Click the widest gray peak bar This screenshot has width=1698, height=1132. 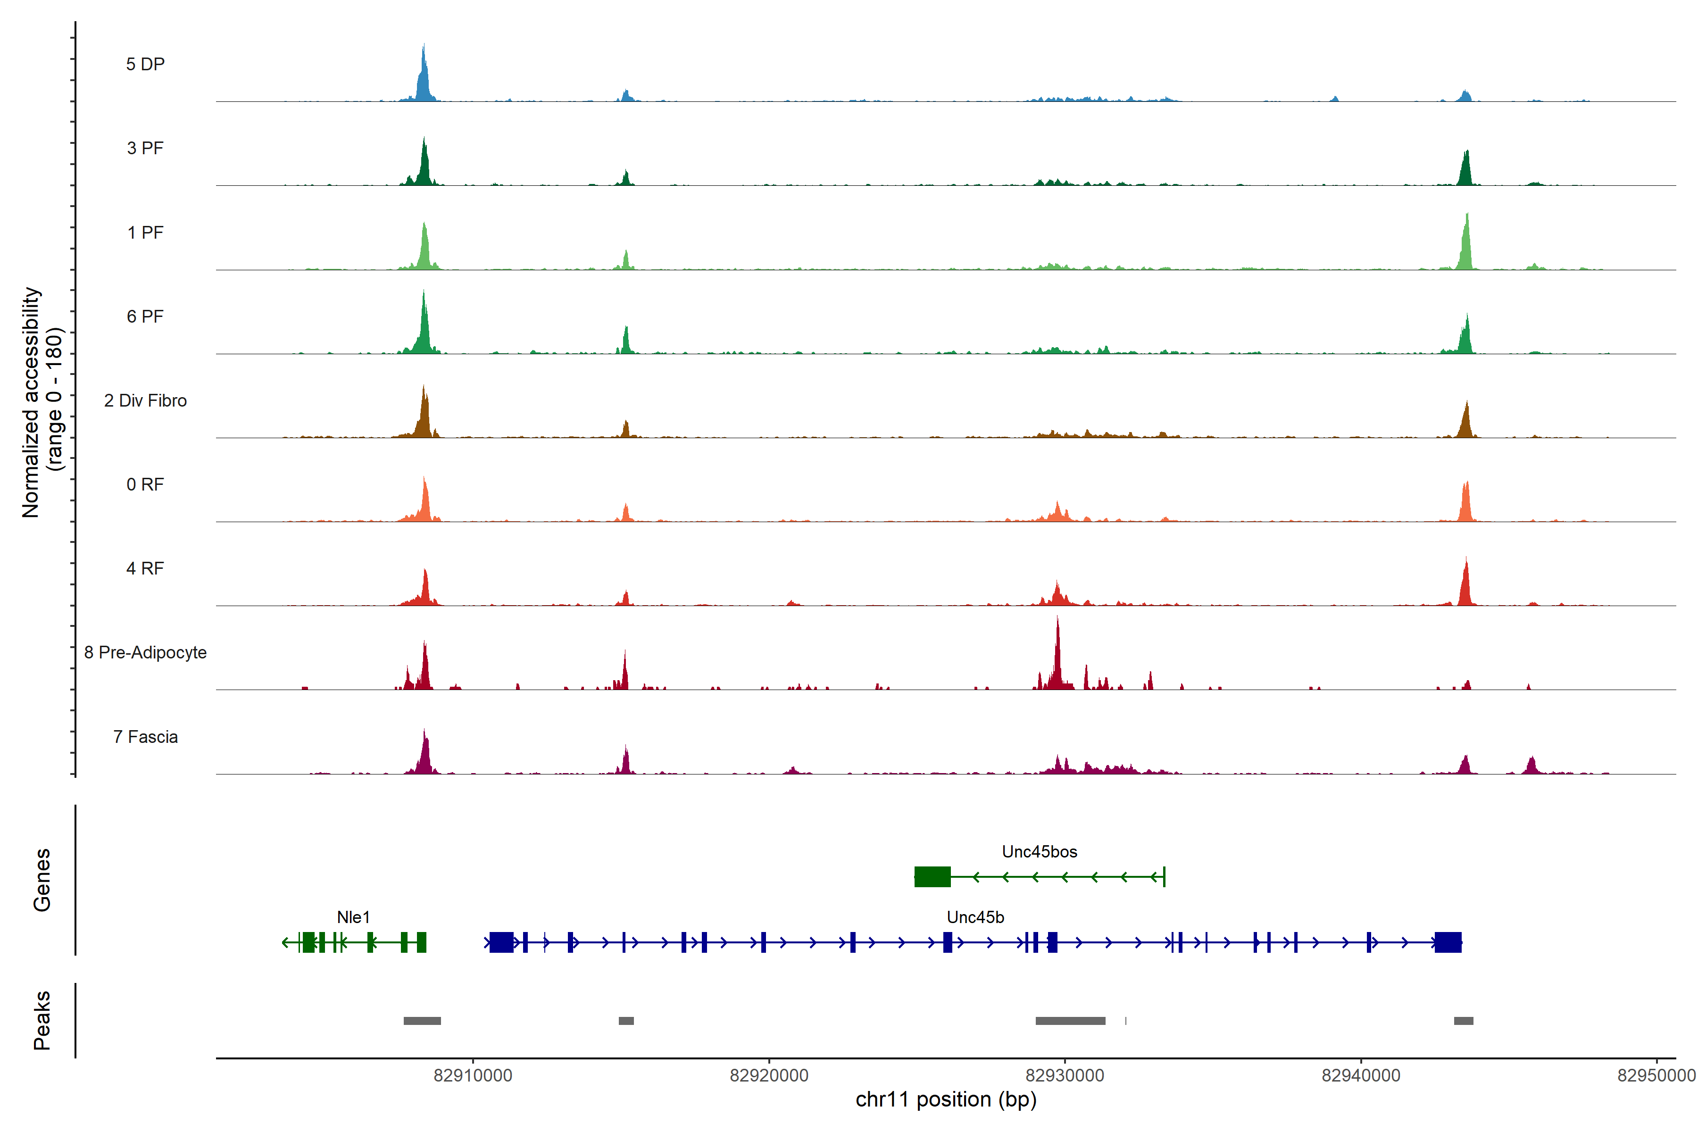pos(1070,1021)
